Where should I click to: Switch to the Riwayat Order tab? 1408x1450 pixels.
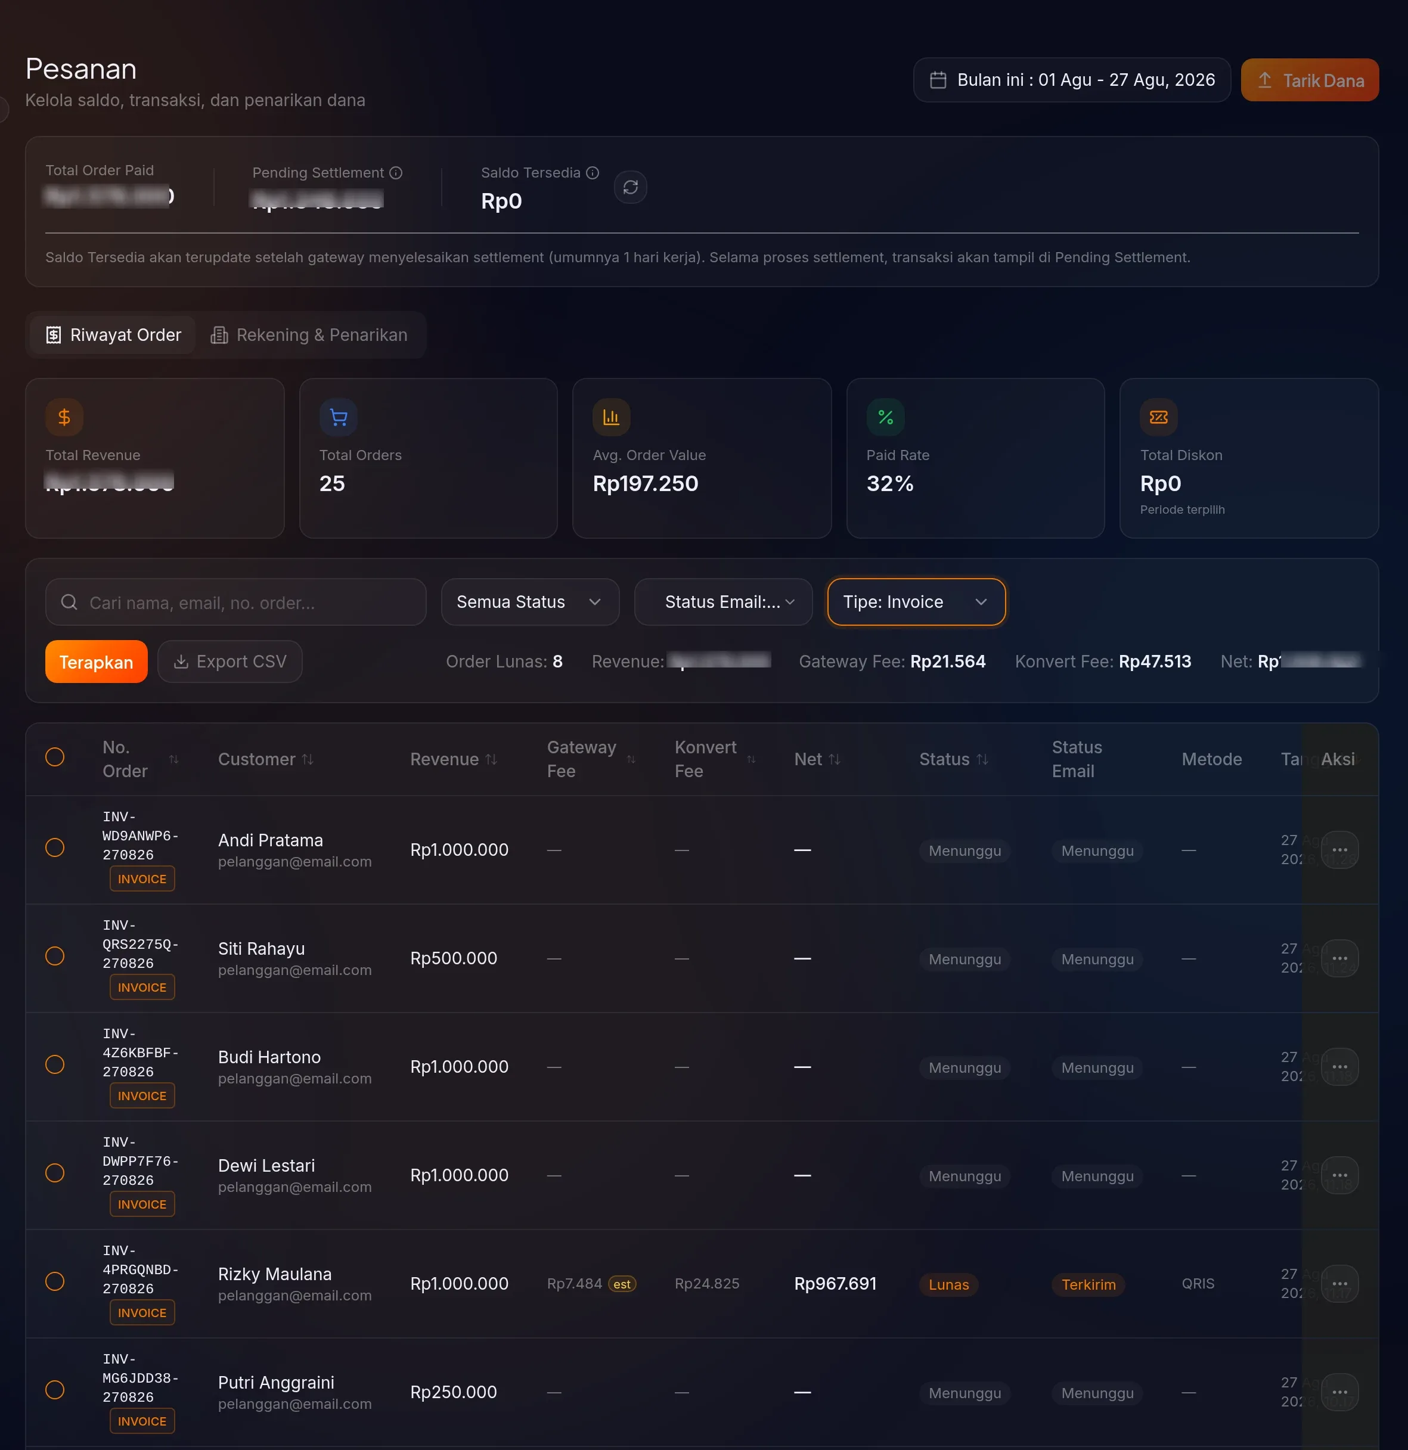[113, 335]
